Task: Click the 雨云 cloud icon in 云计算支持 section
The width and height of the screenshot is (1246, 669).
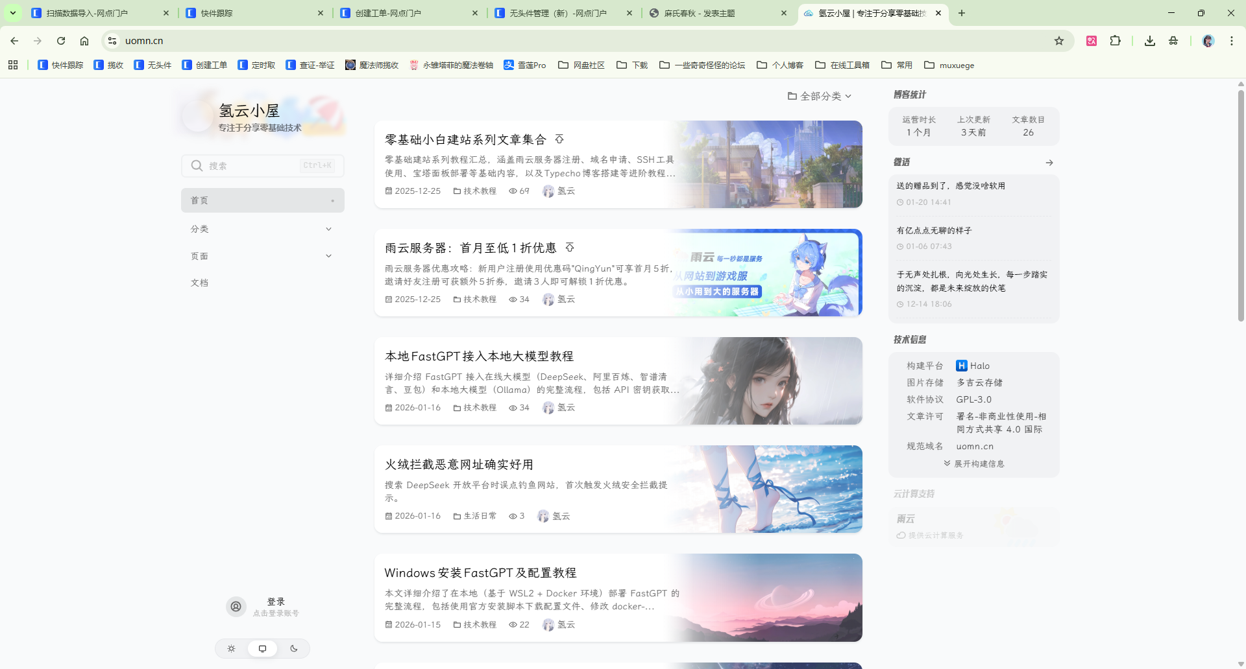Action: 901,535
